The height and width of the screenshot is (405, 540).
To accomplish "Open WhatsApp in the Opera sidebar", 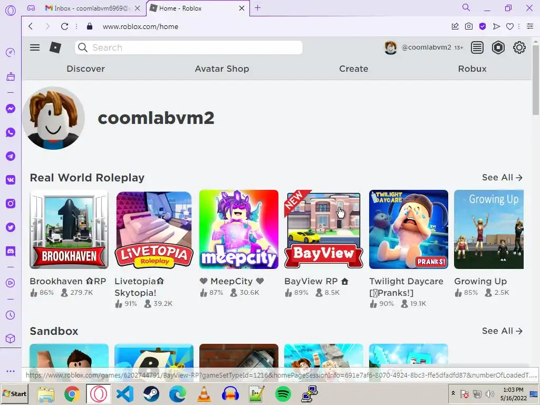I will 11,132.
